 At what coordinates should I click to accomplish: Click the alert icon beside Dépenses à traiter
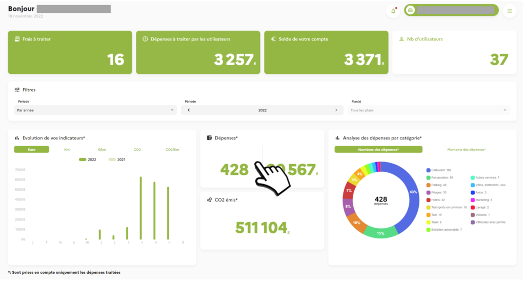click(145, 39)
